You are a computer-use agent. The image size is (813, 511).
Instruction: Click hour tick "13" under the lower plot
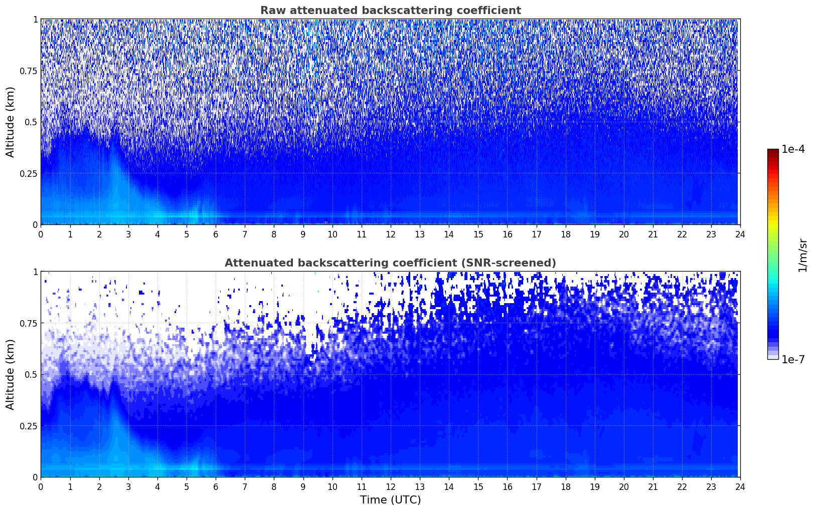(420, 486)
